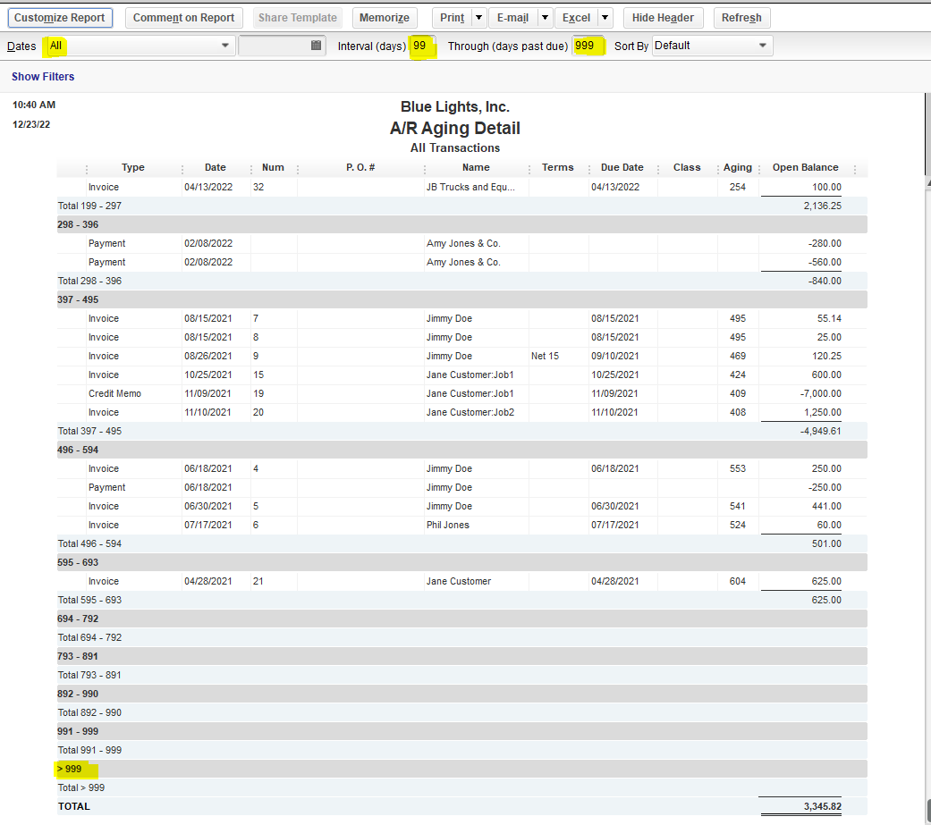Open the Print dropdown arrow
931x825 pixels.
(x=478, y=18)
